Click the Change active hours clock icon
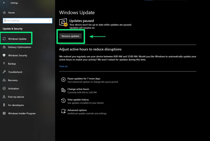The height and width of the screenshot is (141, 210). tap(63, 90)
